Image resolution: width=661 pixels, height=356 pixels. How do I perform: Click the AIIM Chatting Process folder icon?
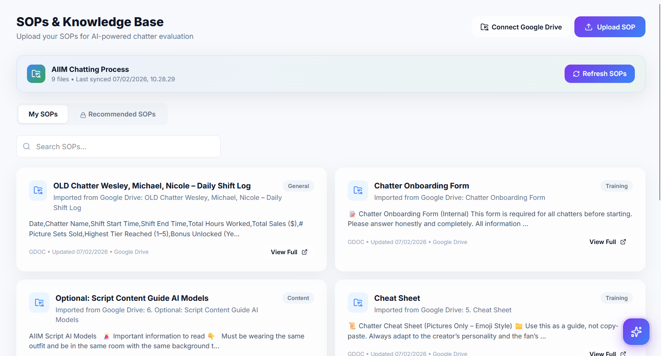pyautogui.click(x=36, y=74)
